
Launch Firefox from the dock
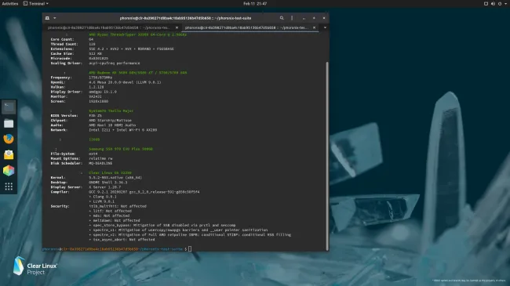pyautogui.click(x=9, y=139)
